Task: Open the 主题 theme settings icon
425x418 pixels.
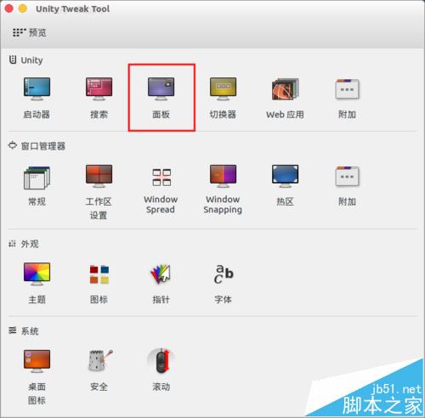Action: point(37,274)
